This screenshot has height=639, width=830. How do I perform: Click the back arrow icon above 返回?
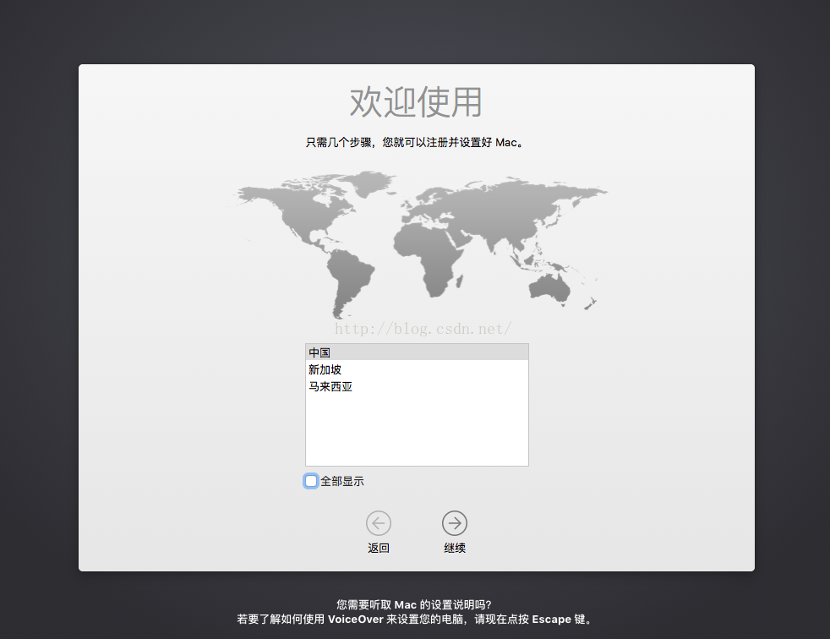(x=379, y=523)
